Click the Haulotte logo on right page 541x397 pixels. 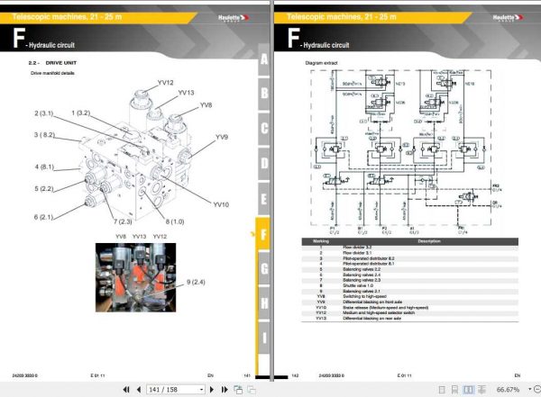tap(508, 18)
